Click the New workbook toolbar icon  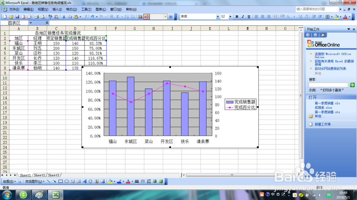pyautogui.click(x=5, y=17)
